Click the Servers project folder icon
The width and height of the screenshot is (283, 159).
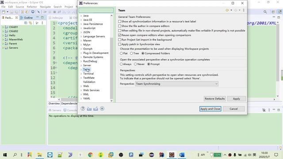(6, 48)
